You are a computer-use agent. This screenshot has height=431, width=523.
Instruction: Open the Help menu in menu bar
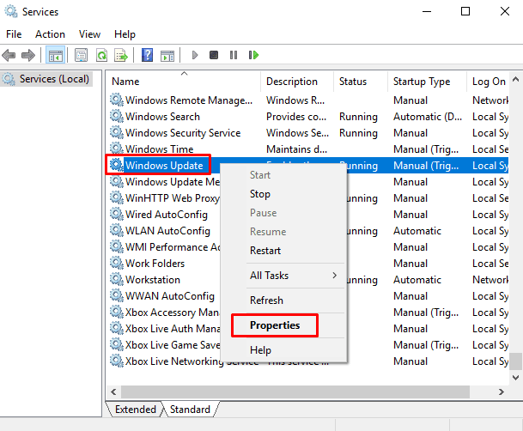[x=125, y=34]
